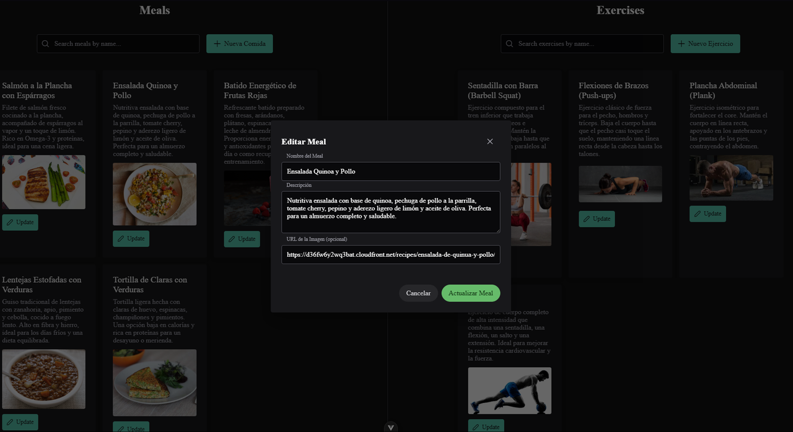Click pencil icon on Flexiones Update button
Viewport: 793px width, 432px height.
(587, 218)
